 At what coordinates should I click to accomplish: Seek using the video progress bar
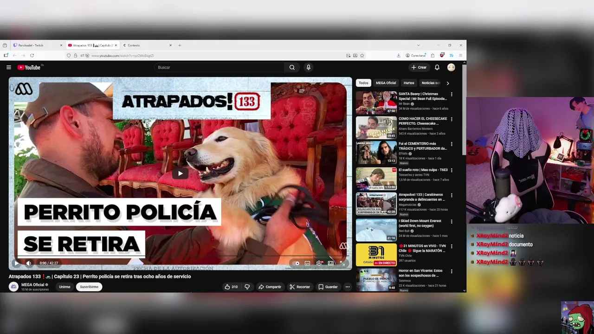[x=180, y=257]
